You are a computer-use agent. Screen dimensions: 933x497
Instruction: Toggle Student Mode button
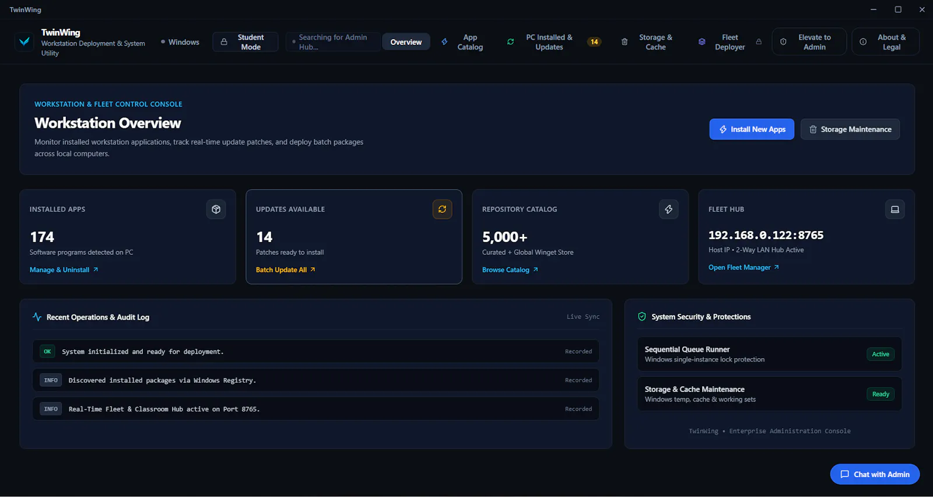tap(245, 42)
